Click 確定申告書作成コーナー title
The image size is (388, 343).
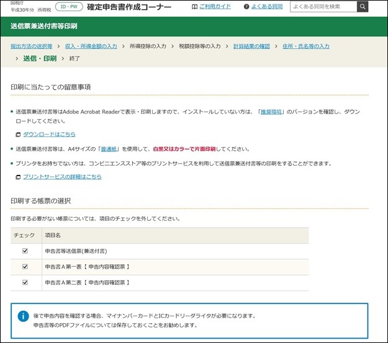[129, 7]
